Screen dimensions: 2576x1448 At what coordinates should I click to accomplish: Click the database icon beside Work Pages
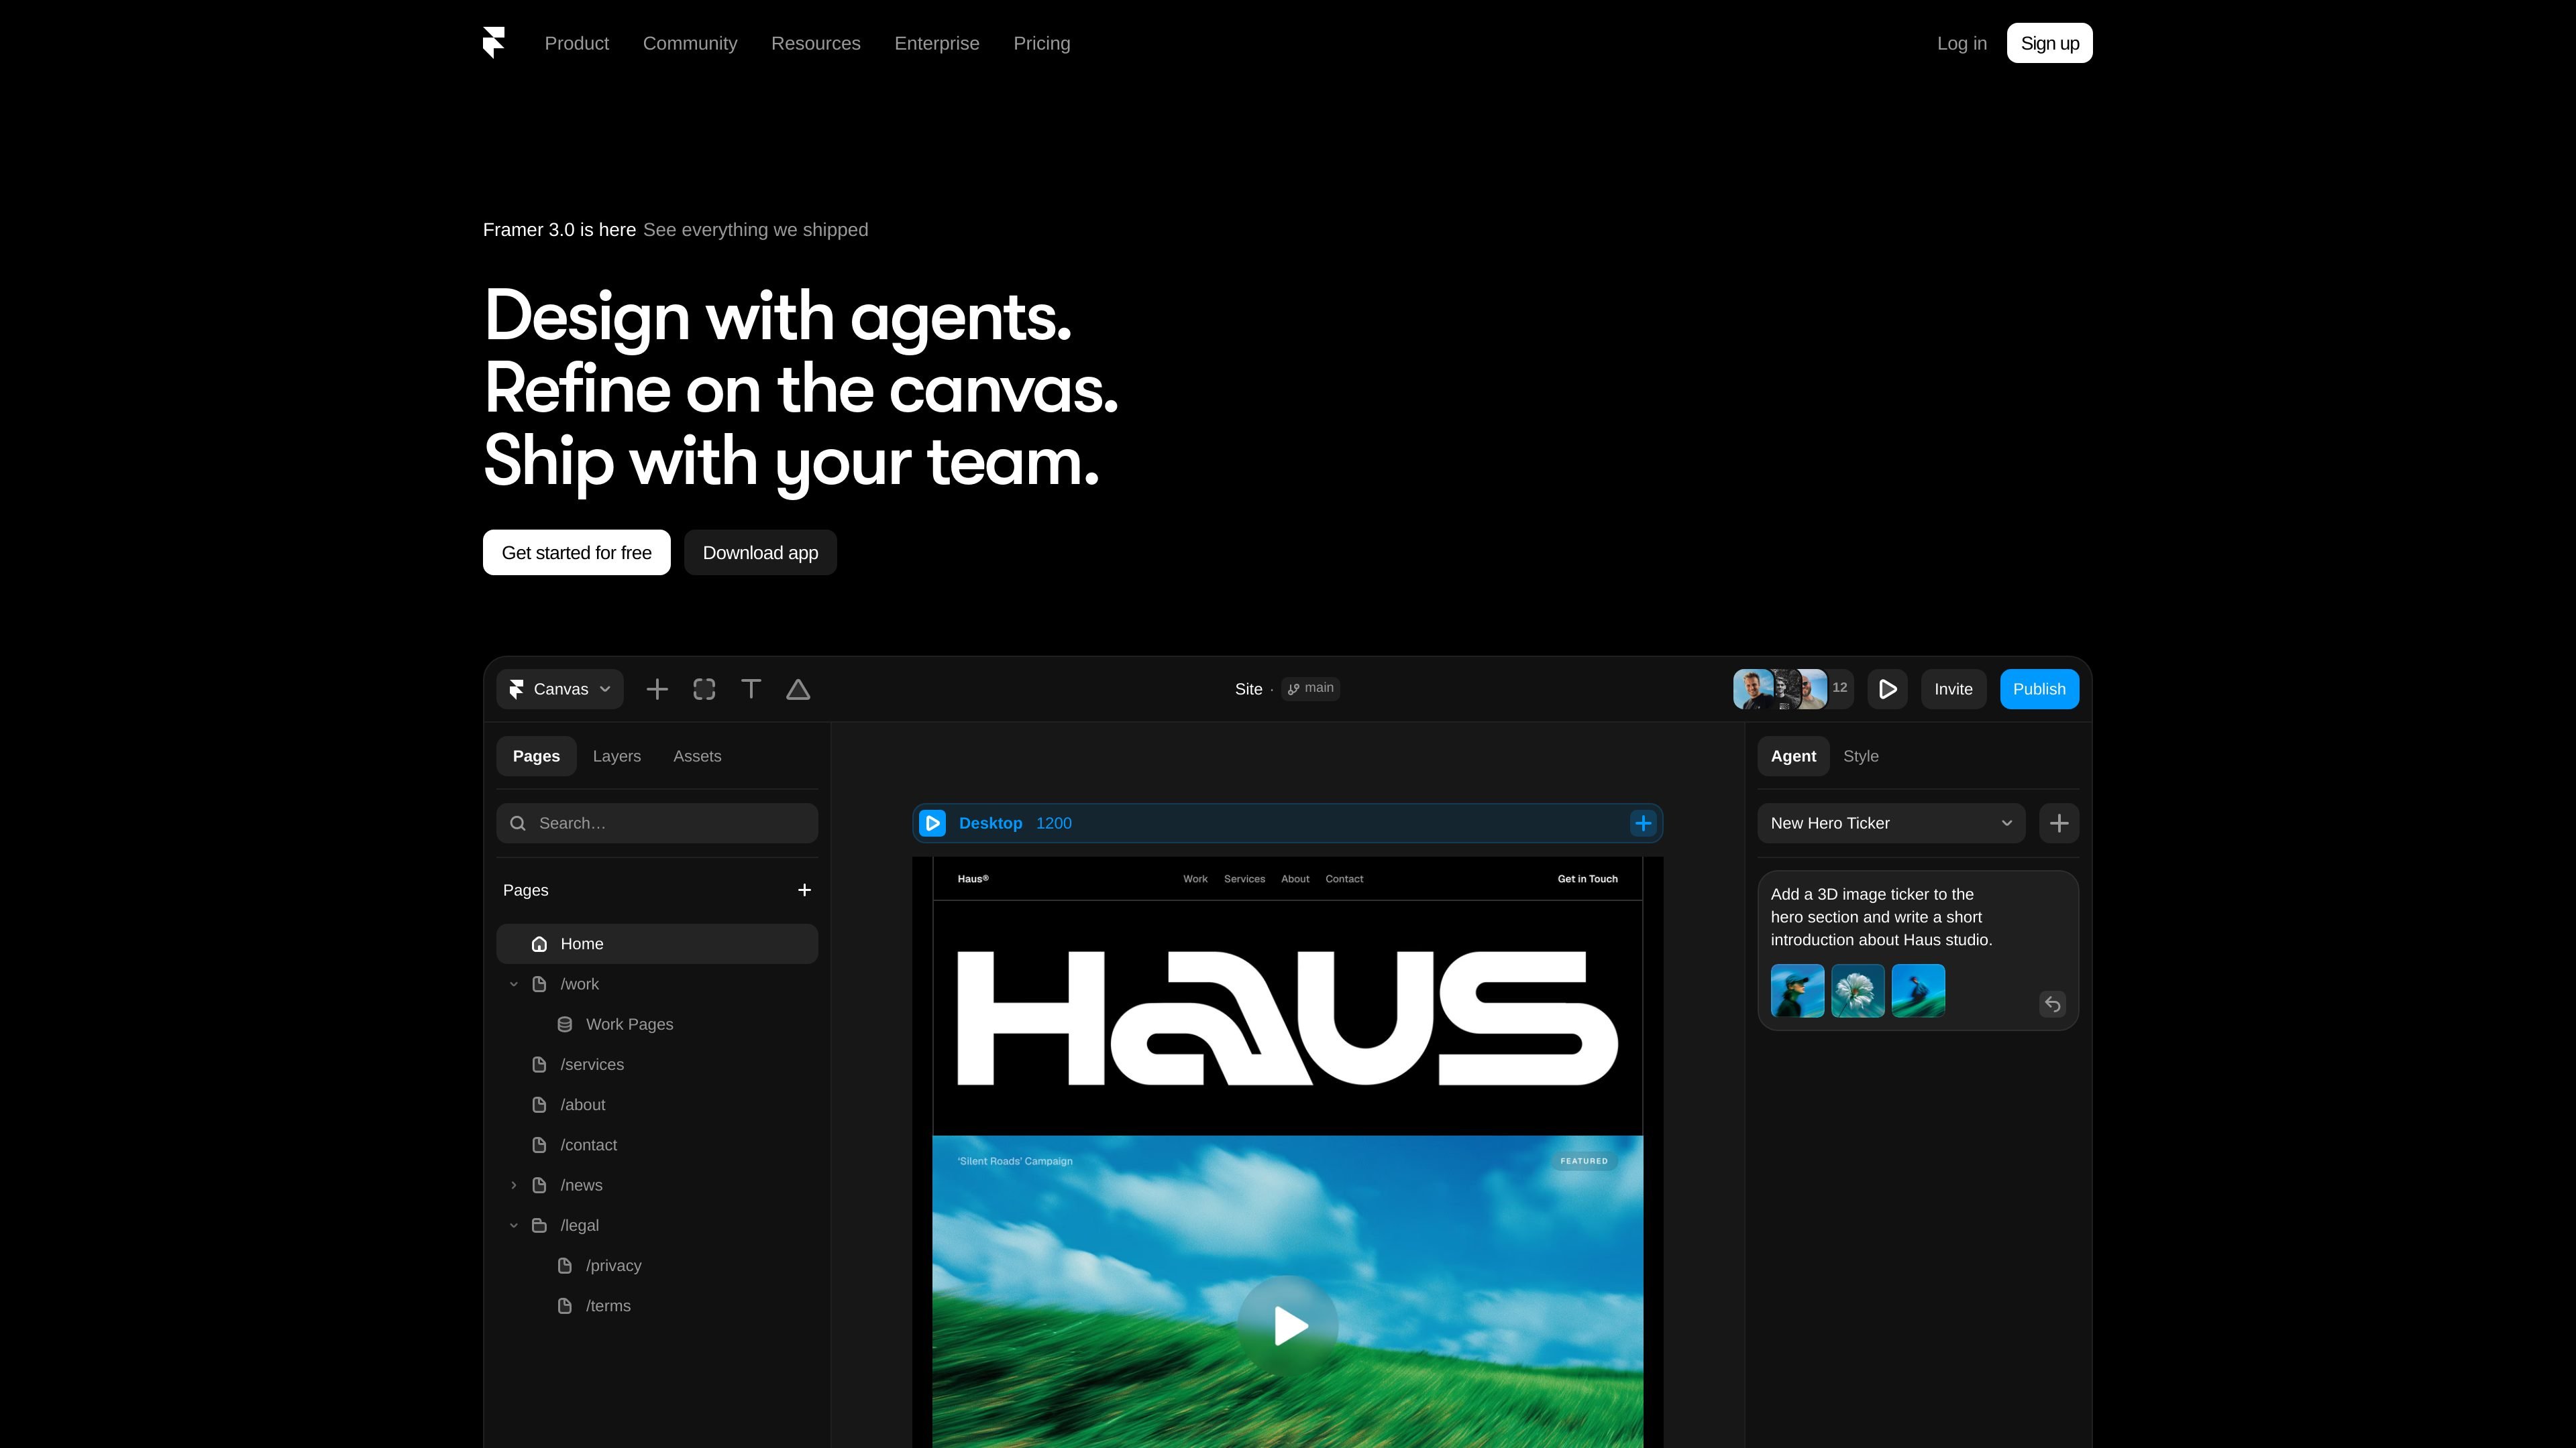565,1024
